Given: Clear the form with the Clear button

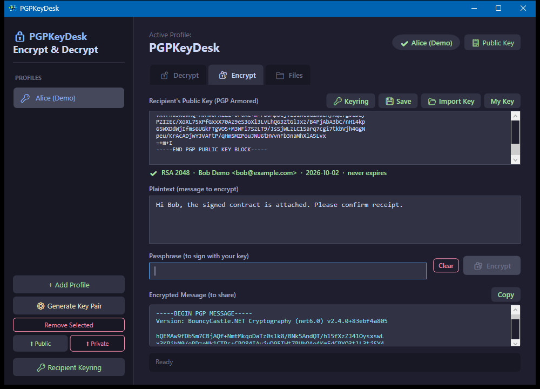Looking at the screenshot, I should pyautogui.click(x=446, y=266).
